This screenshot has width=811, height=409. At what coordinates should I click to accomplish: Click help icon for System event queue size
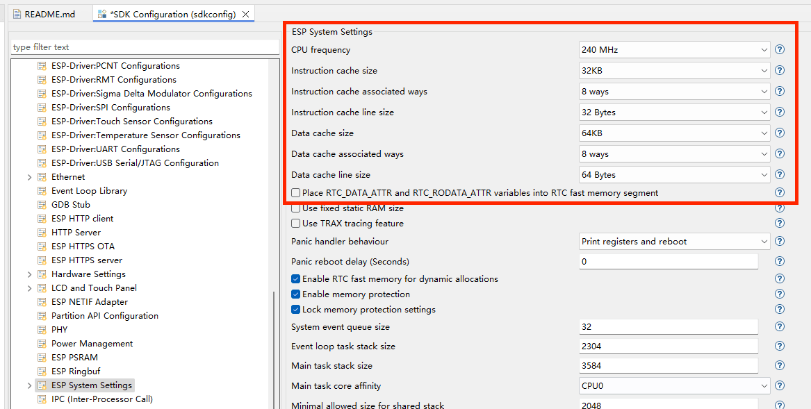coord(780,327)
